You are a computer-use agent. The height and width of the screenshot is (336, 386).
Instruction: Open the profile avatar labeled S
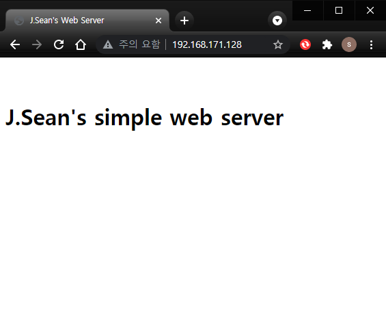[349, 44]
